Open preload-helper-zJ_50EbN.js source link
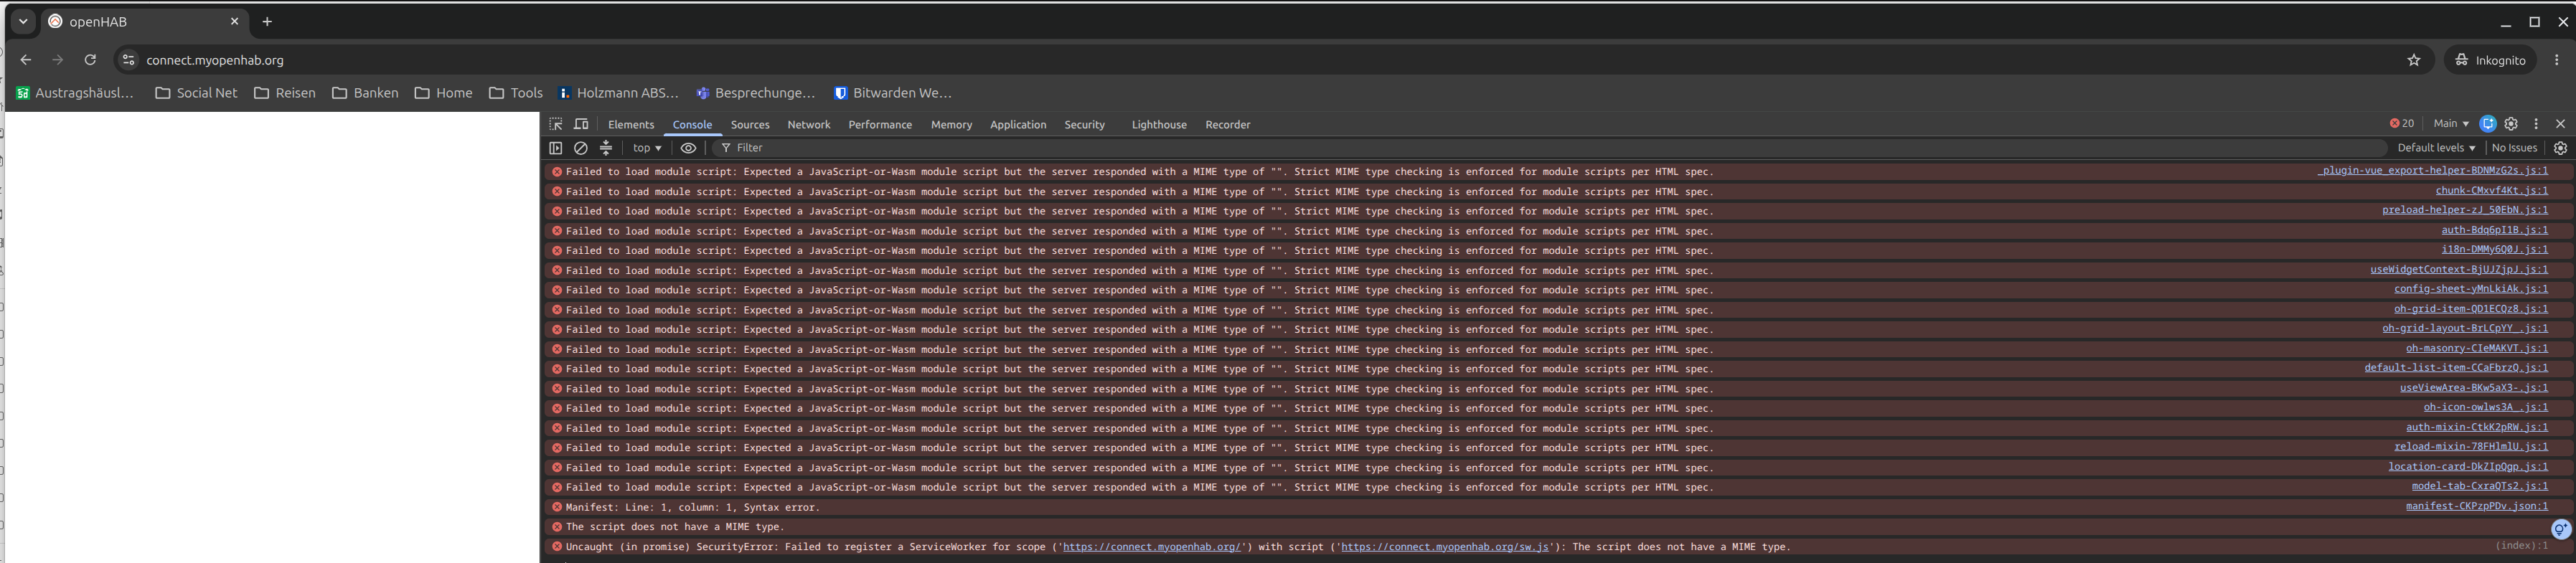 coord(2465,210)
